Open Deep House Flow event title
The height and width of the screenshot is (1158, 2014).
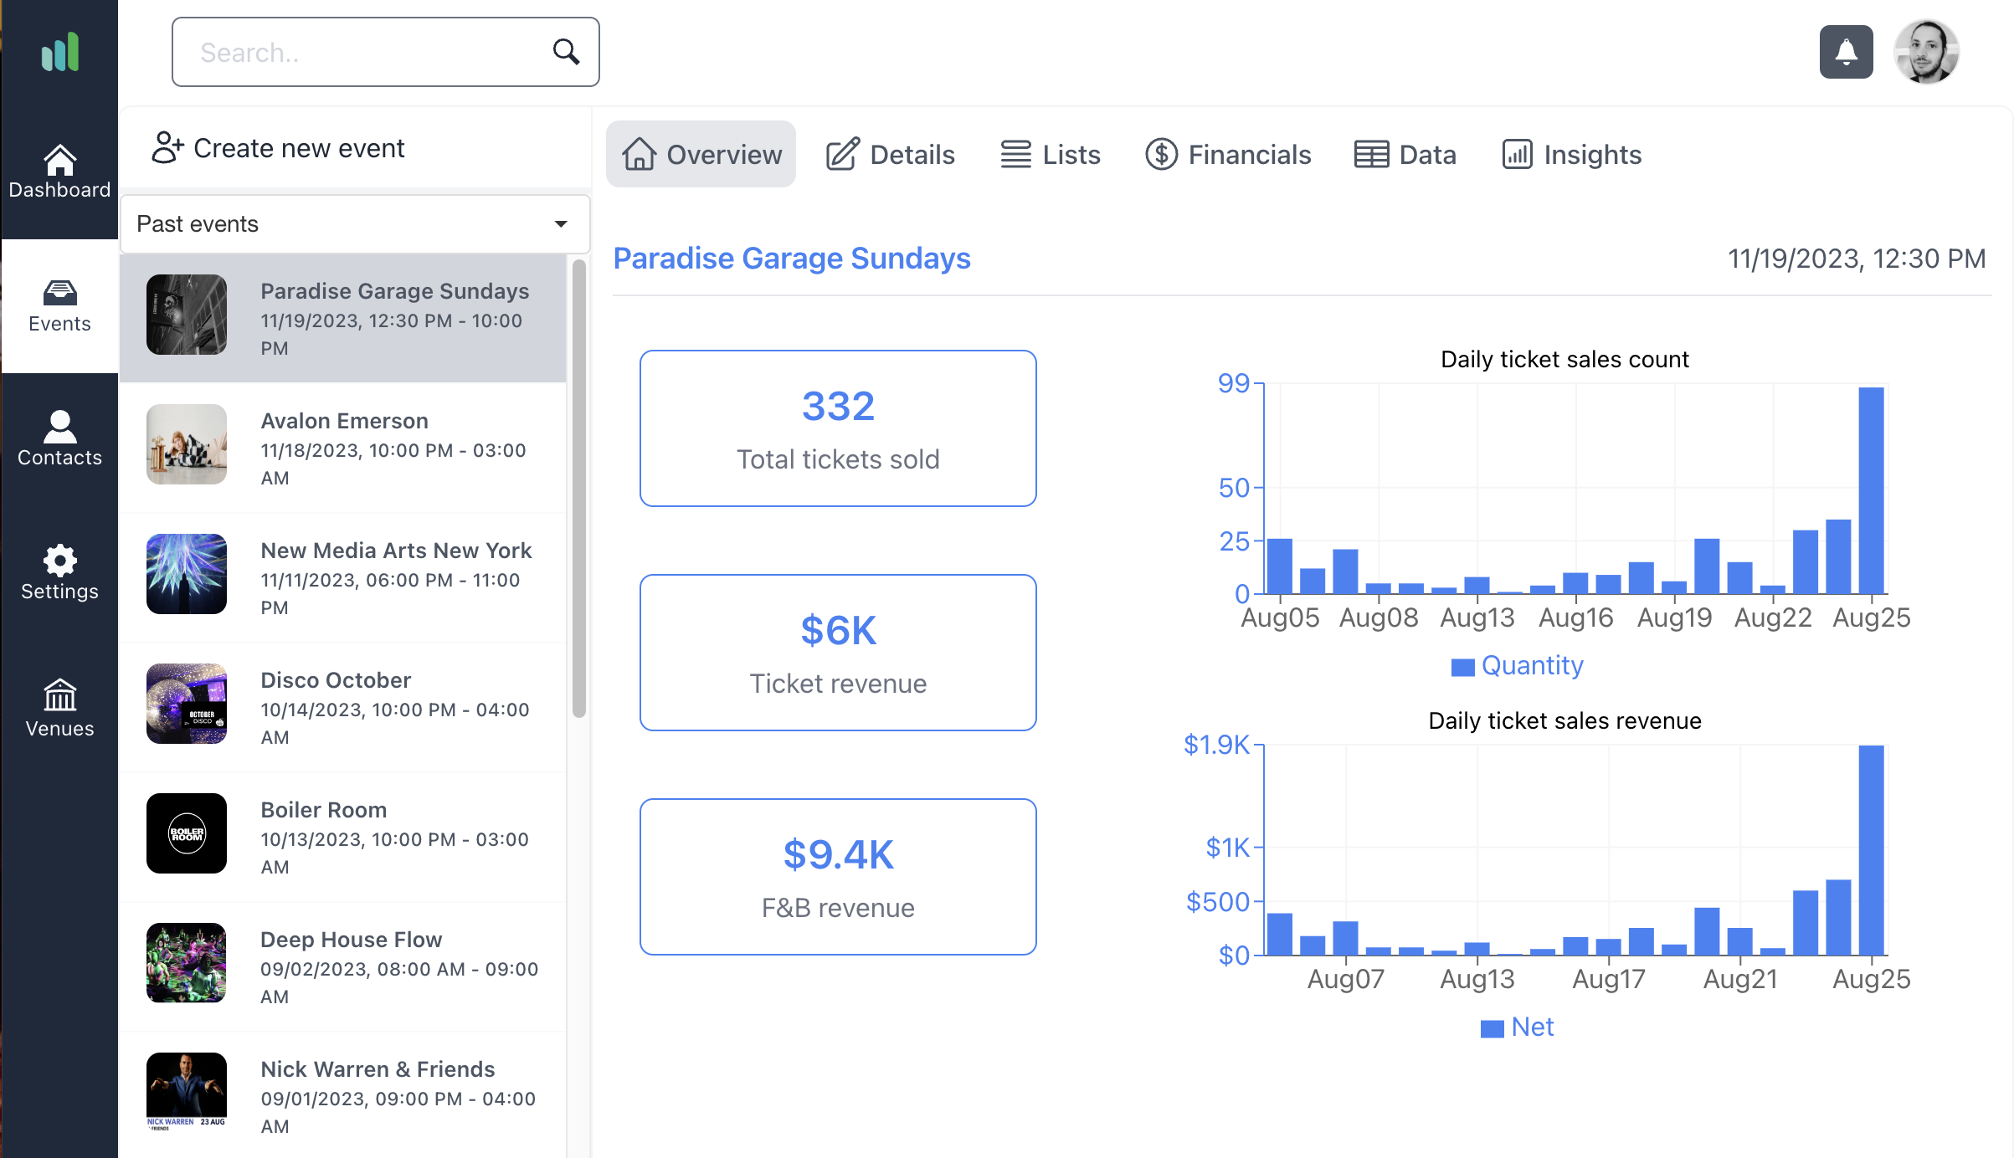[x=351, y=939]
